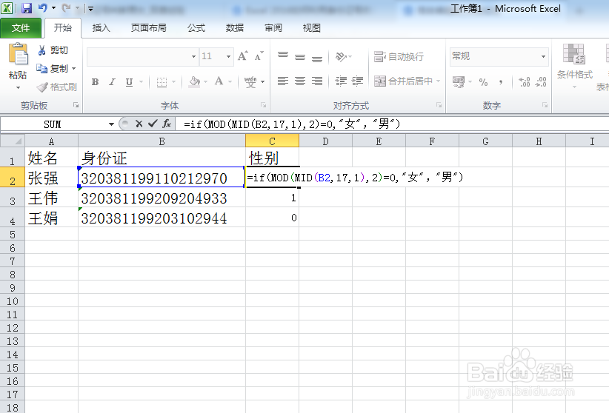Viewport: 609px width, 413px height.
Task: Click the Paste clipboard icon
Action: click(19, 53)
